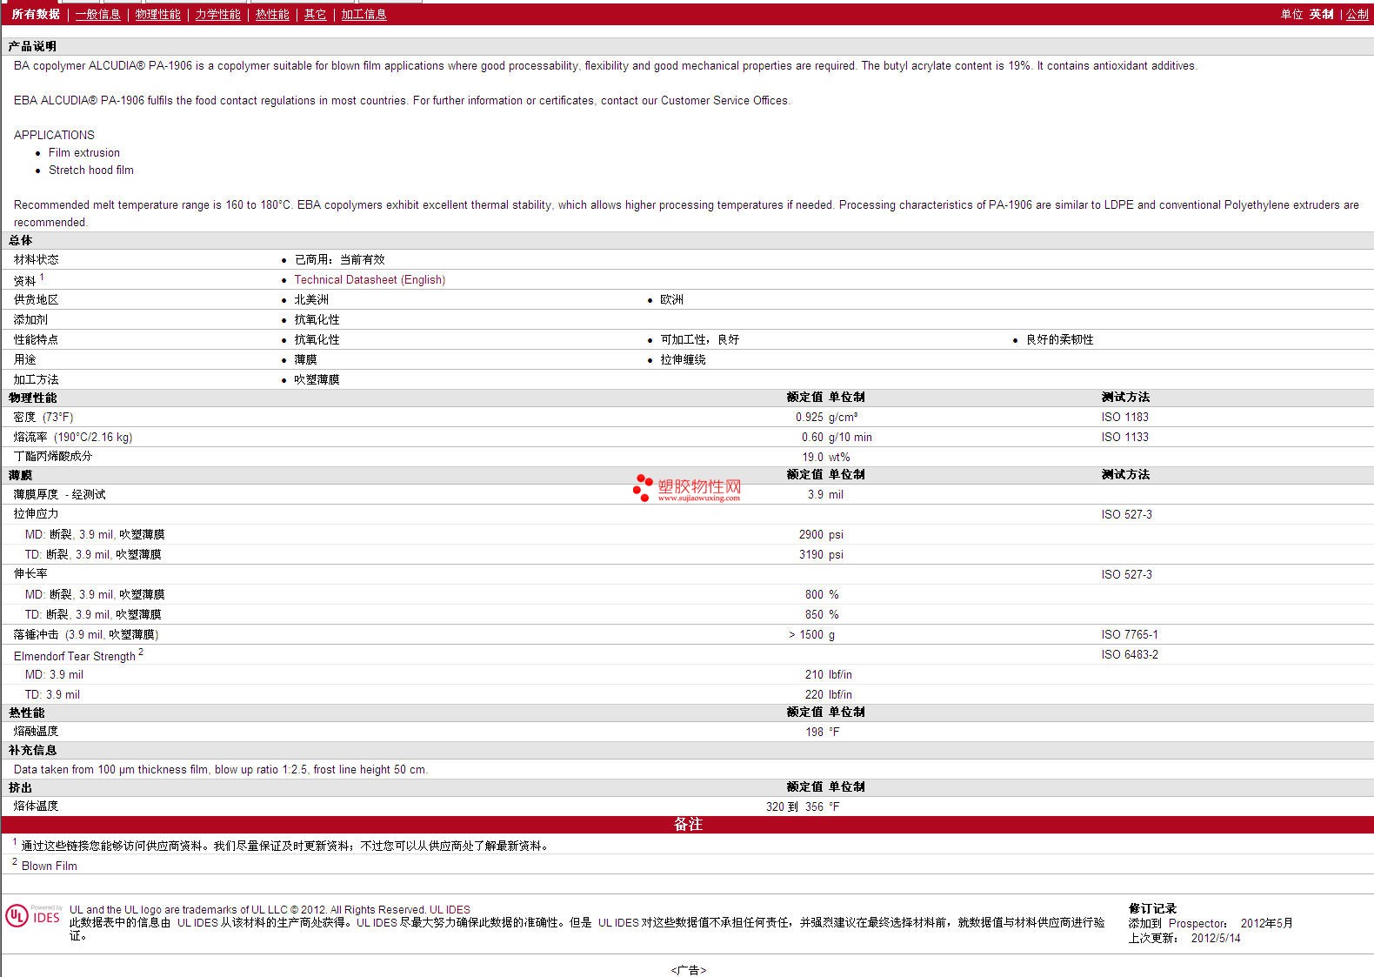Click the TD elongation 850 % value
Screen dimensions: 1374x977
(822, 615)
